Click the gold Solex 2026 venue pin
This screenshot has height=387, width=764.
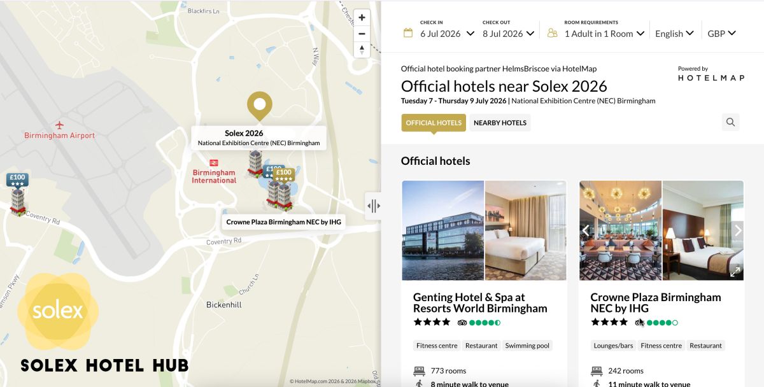tap(259, 106)
